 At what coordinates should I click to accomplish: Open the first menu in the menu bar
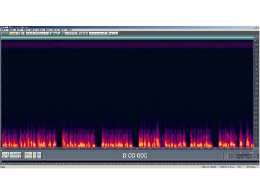tap(3, 30)
